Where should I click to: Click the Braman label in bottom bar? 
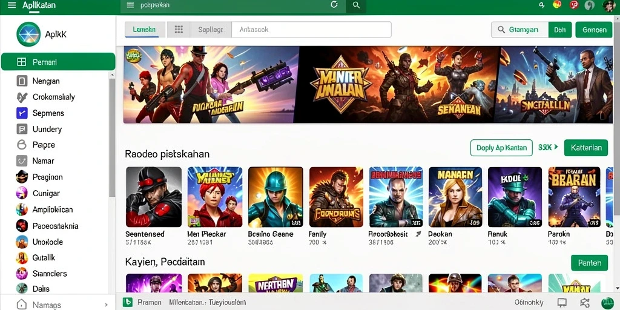150,303
